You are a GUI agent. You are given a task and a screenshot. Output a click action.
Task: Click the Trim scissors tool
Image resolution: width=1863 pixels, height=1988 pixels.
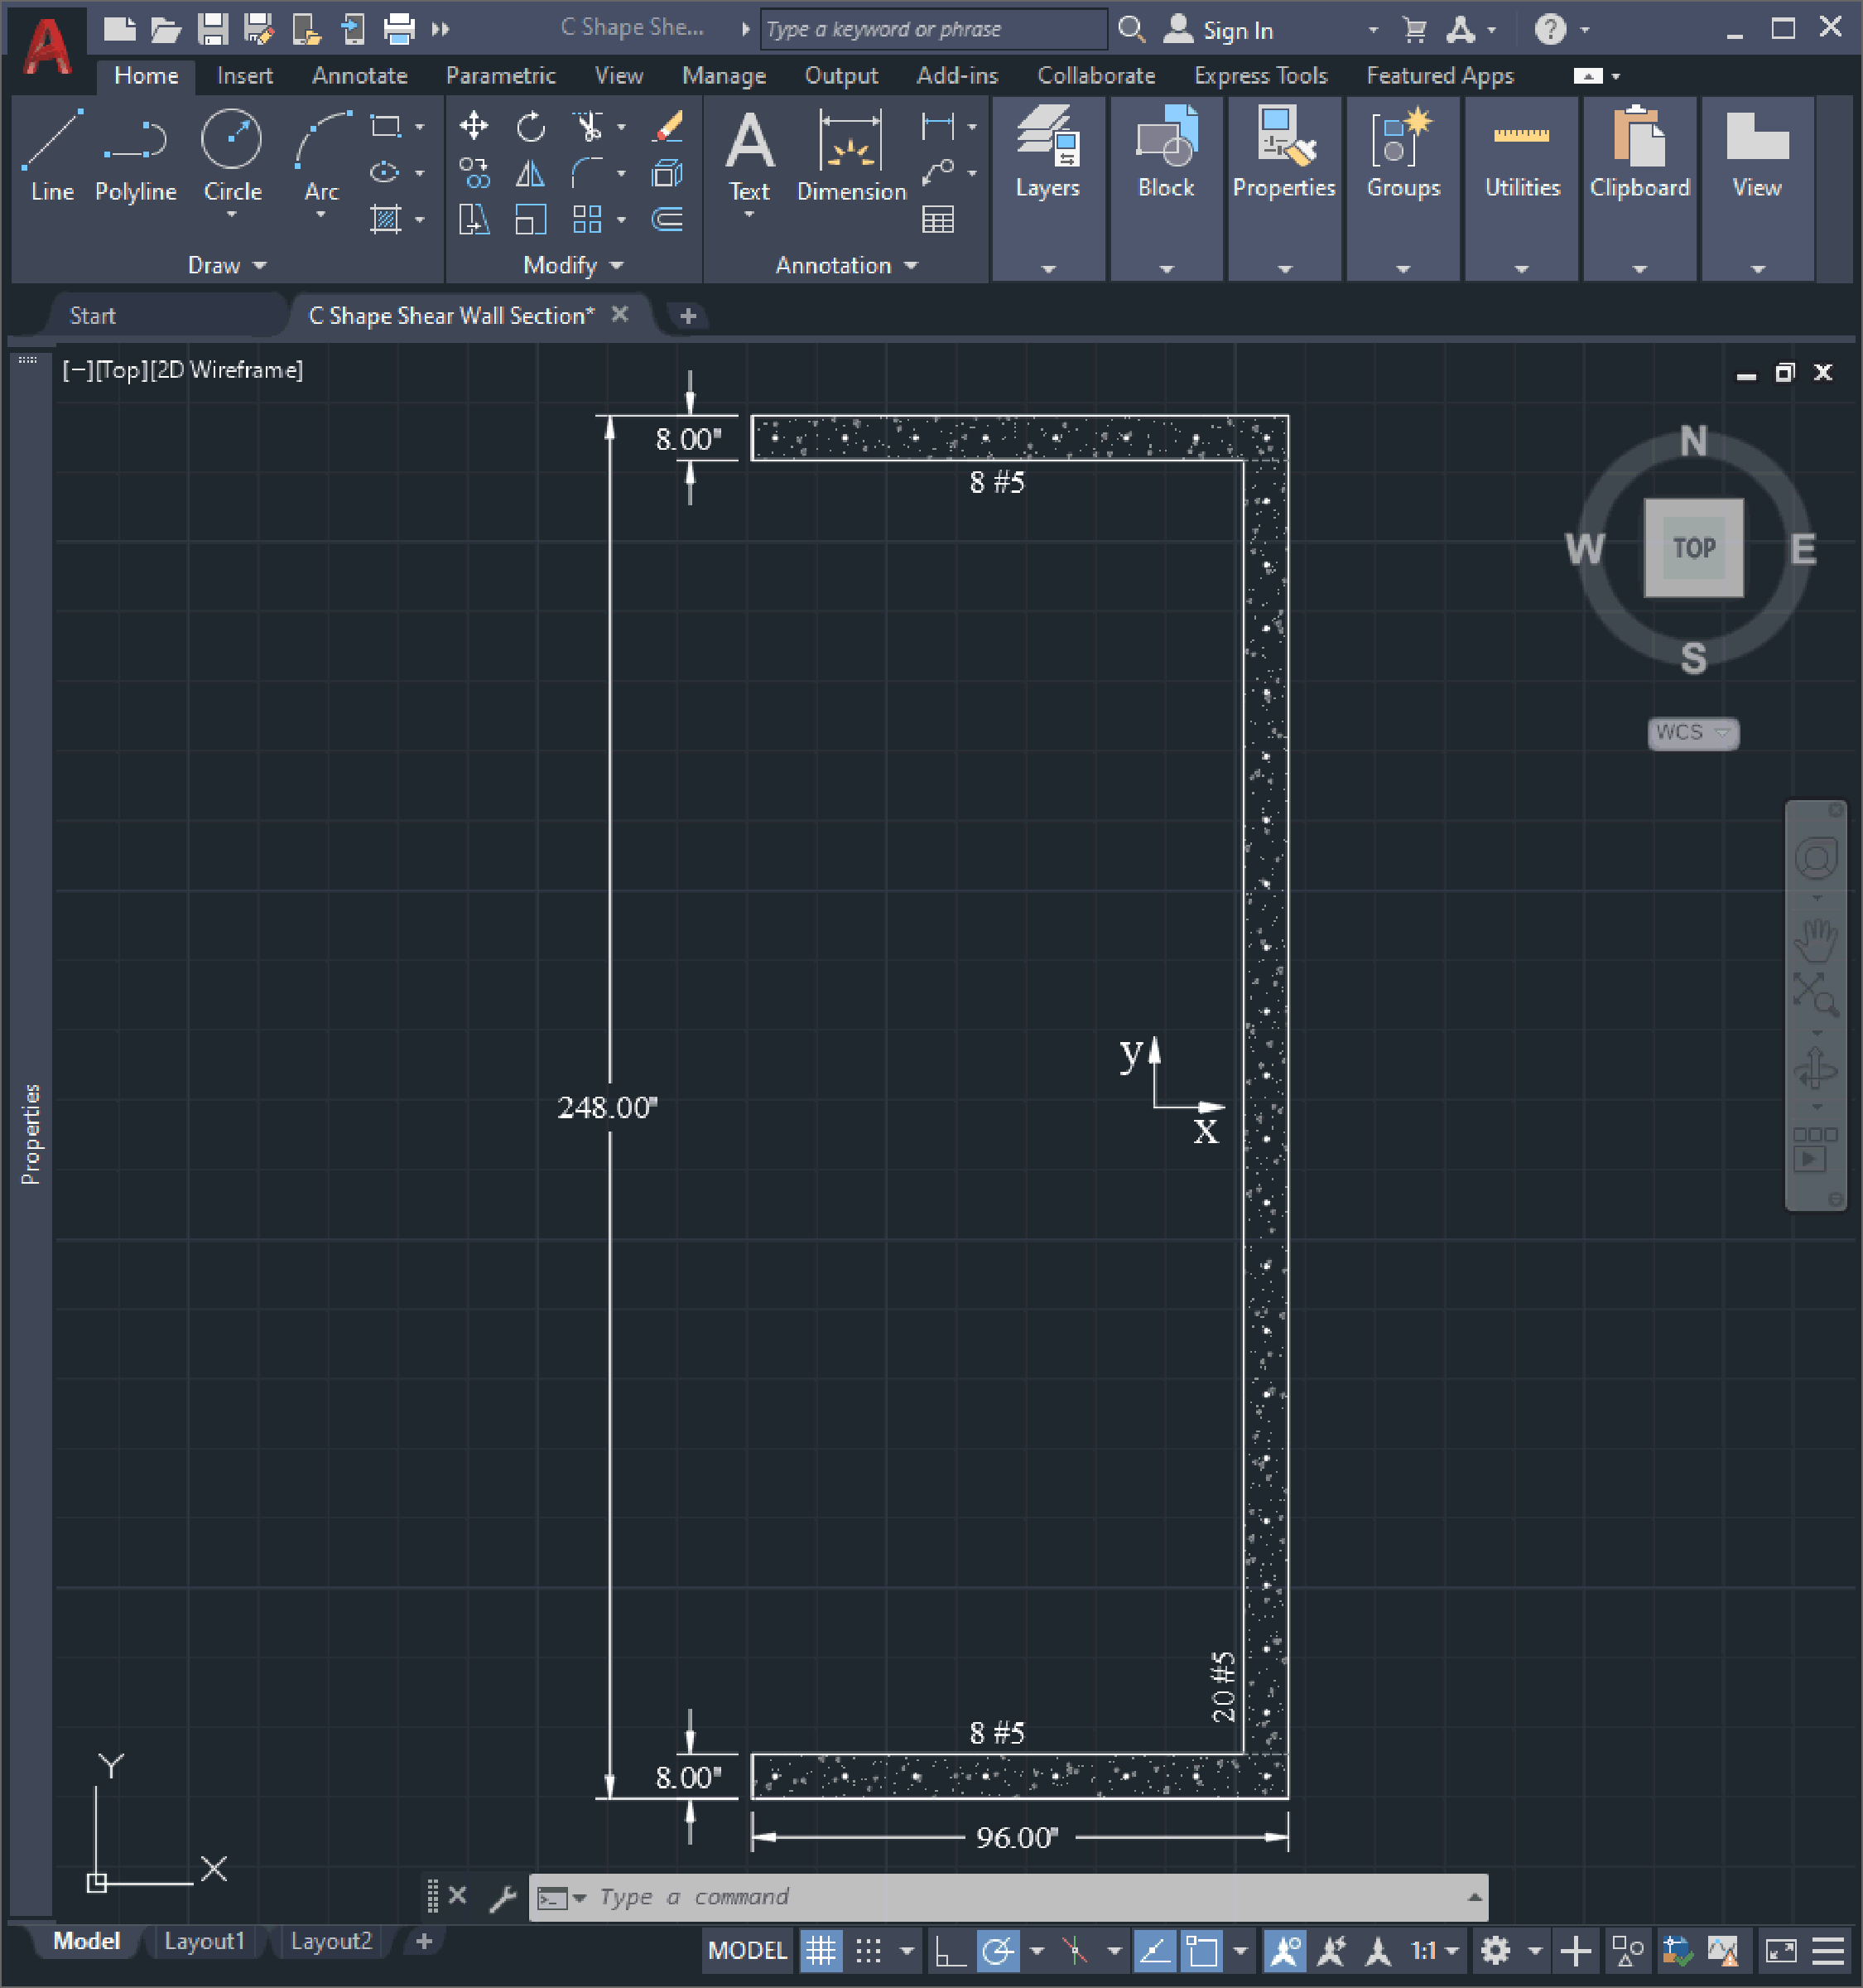point(588,126)
